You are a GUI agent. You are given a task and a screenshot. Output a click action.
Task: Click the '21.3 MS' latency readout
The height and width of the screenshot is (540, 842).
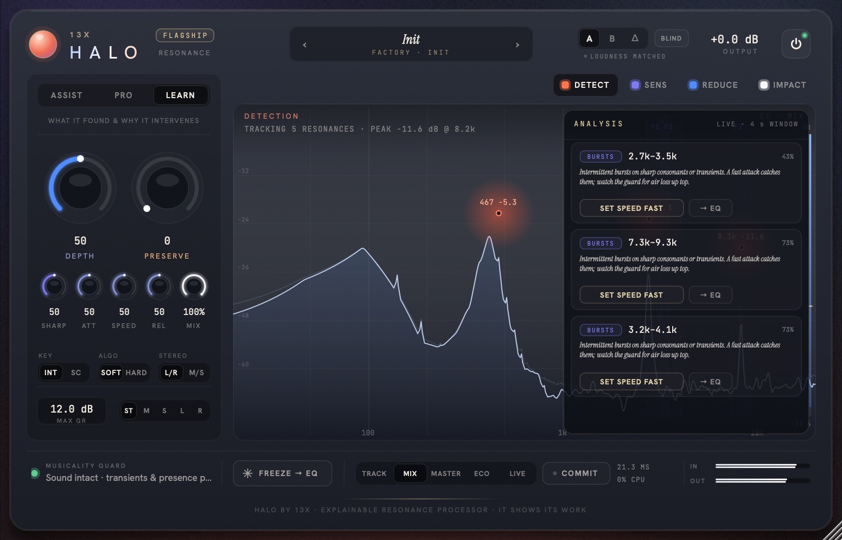pyautogui.click(x=633, y=467)
